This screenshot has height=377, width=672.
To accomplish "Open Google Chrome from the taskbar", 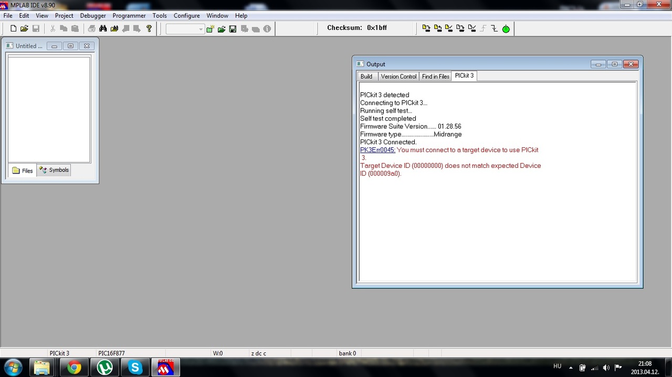I will [x=74, y=368].
